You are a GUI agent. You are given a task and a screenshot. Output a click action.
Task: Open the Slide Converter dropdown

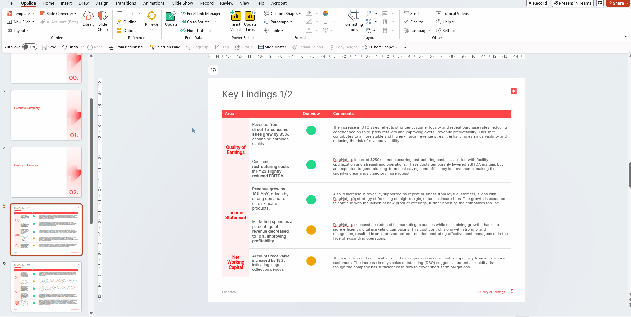tap(58, 14)
